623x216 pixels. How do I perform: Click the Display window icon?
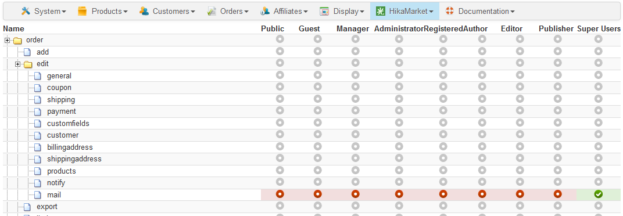coord(324,11)
